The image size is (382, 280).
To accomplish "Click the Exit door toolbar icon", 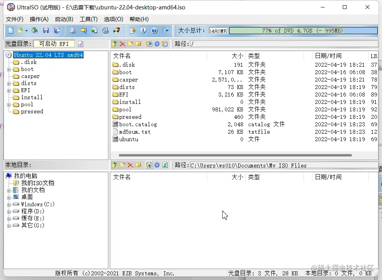I will tap(165, 31).
